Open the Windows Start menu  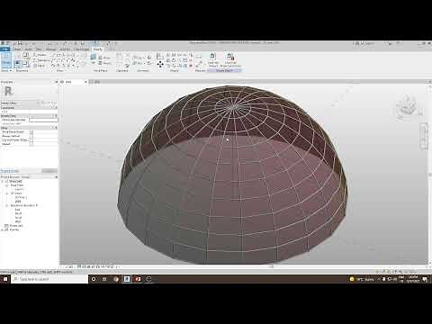click(x=5, y=279)
